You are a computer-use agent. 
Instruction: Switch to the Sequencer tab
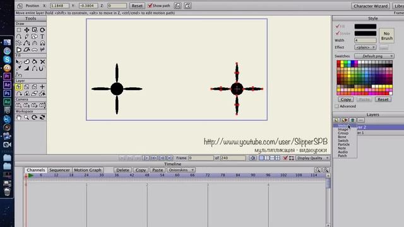59,170
